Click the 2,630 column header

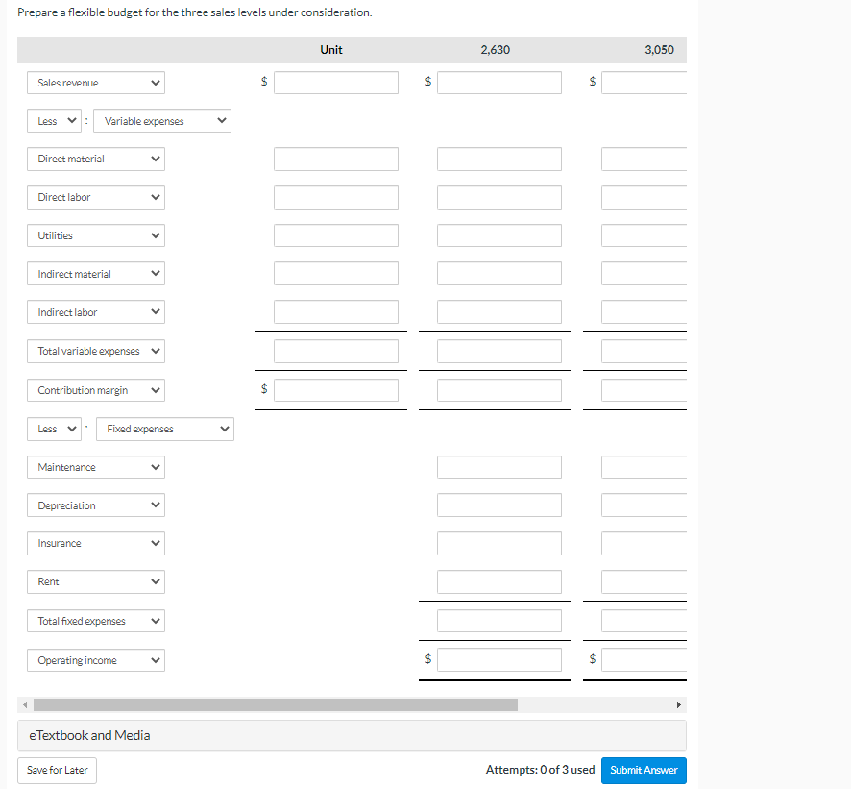(495, 50)
